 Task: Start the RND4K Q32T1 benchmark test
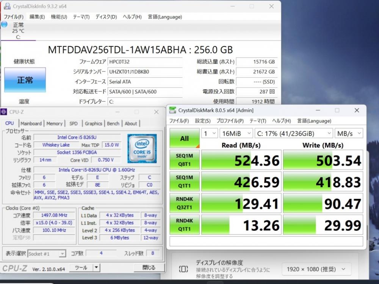[185, 203]
